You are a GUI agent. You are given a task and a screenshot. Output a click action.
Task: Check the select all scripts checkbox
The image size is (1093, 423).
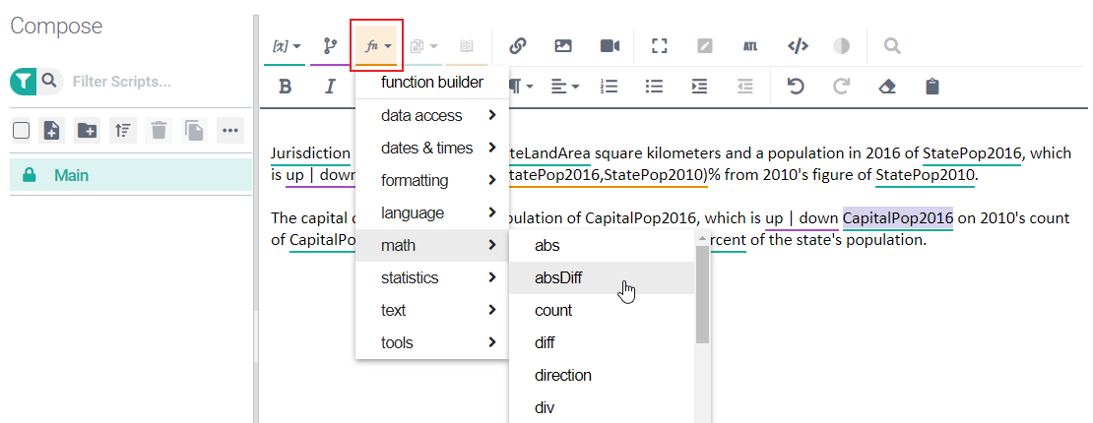[x=21, y=130]
